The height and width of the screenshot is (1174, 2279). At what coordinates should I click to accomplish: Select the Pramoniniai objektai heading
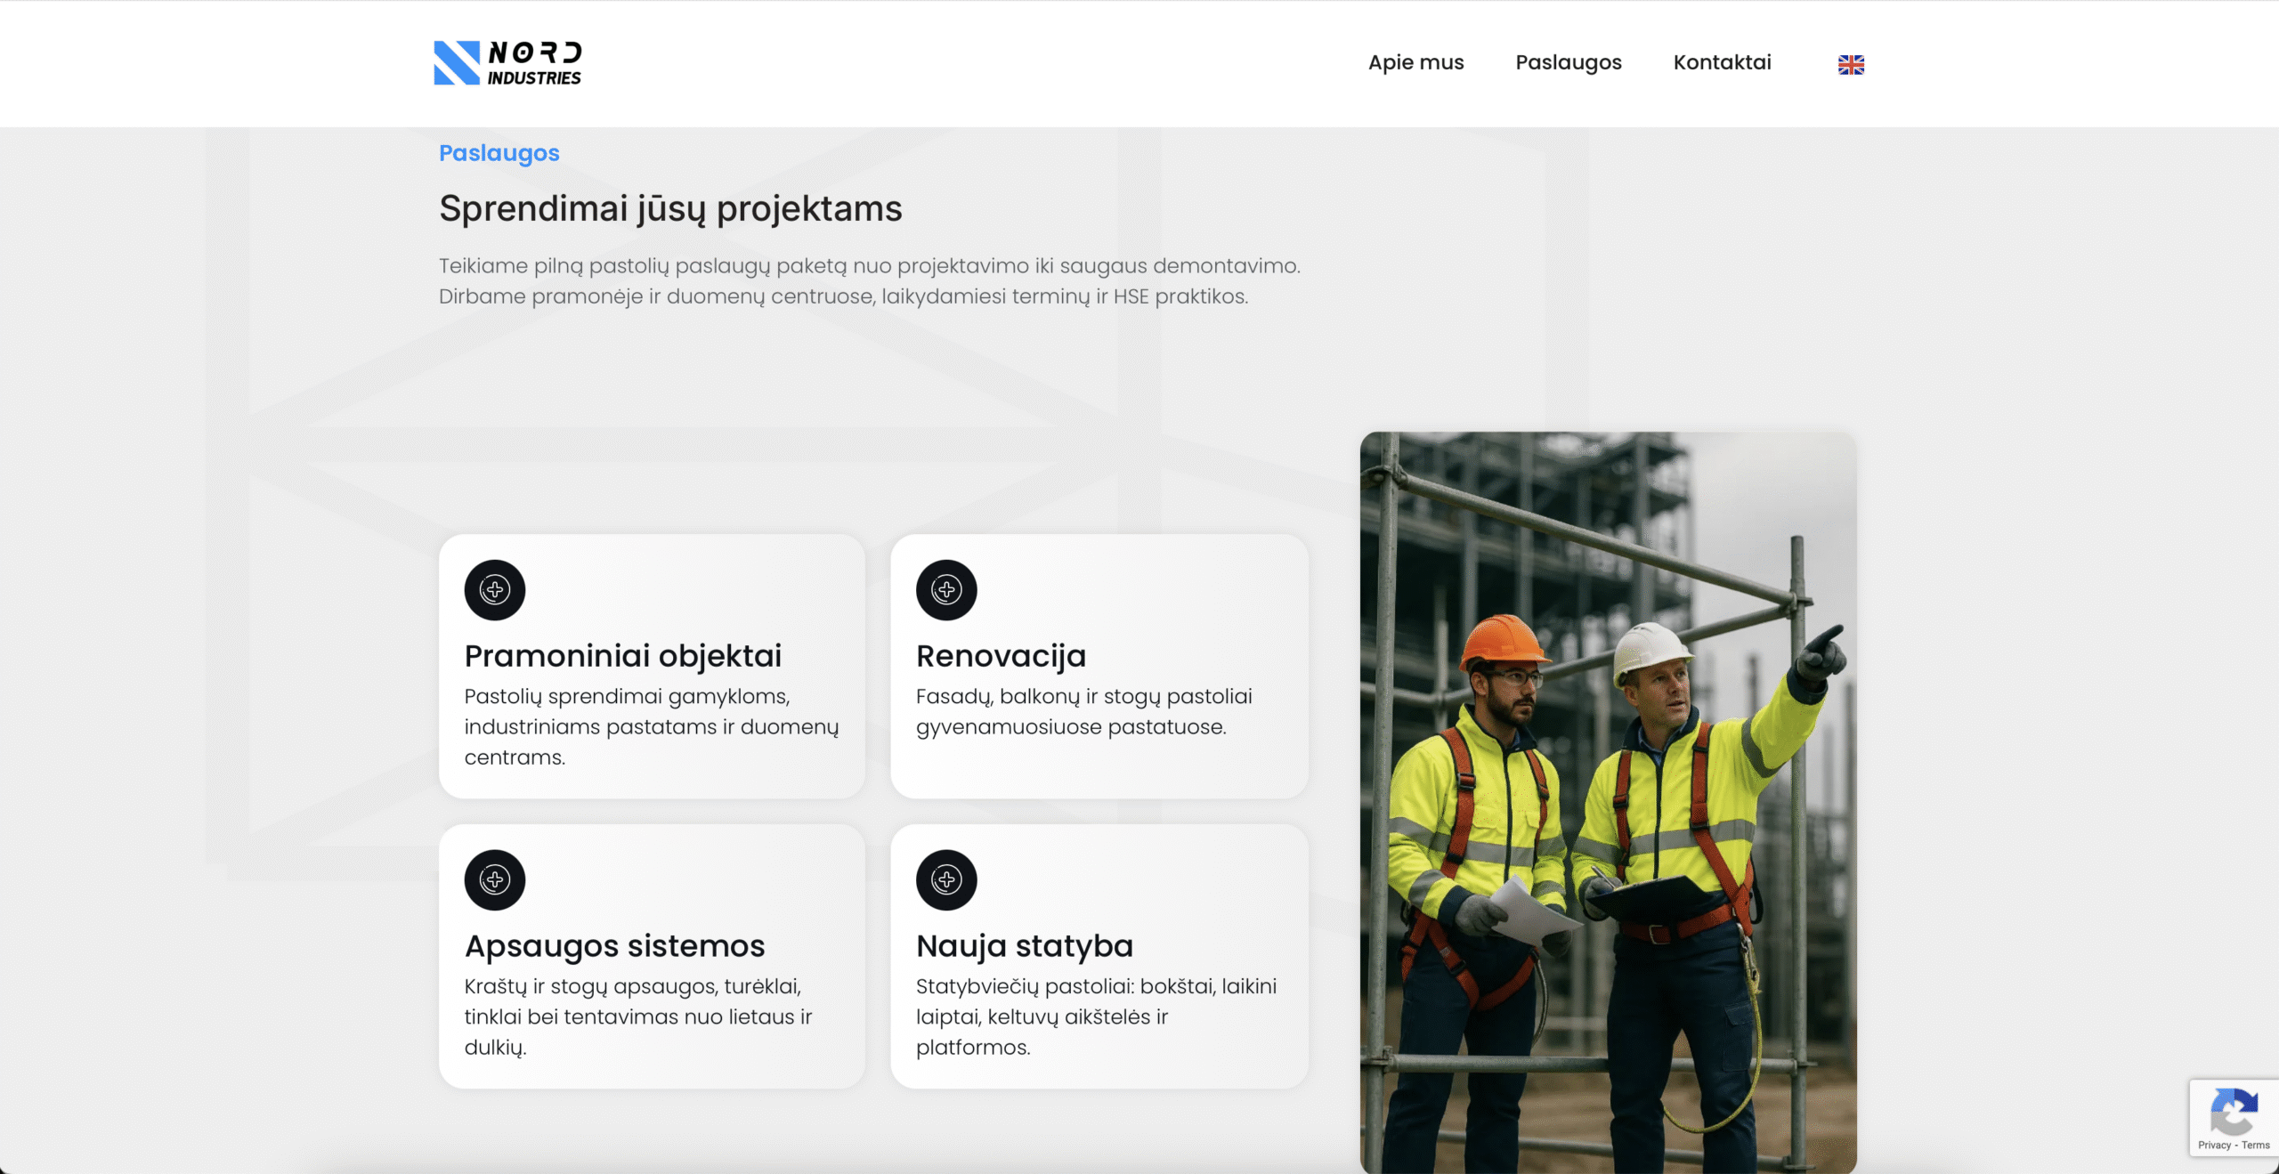click(622, 656)
